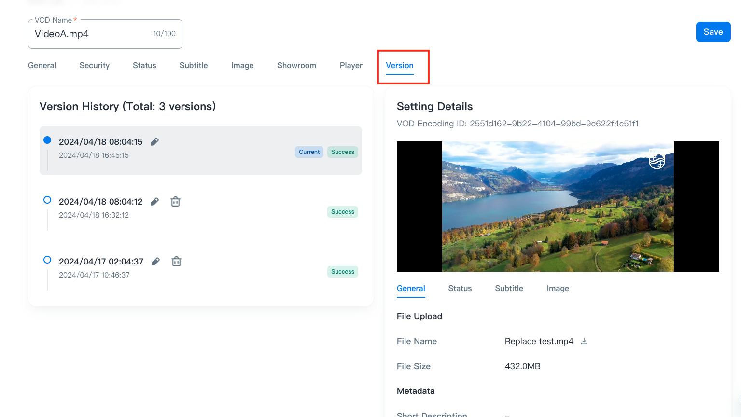Delete the 2024/04/18 08:04:12 version
The width and height of the screenshot is (741, 417).
[x=175, y=202]
